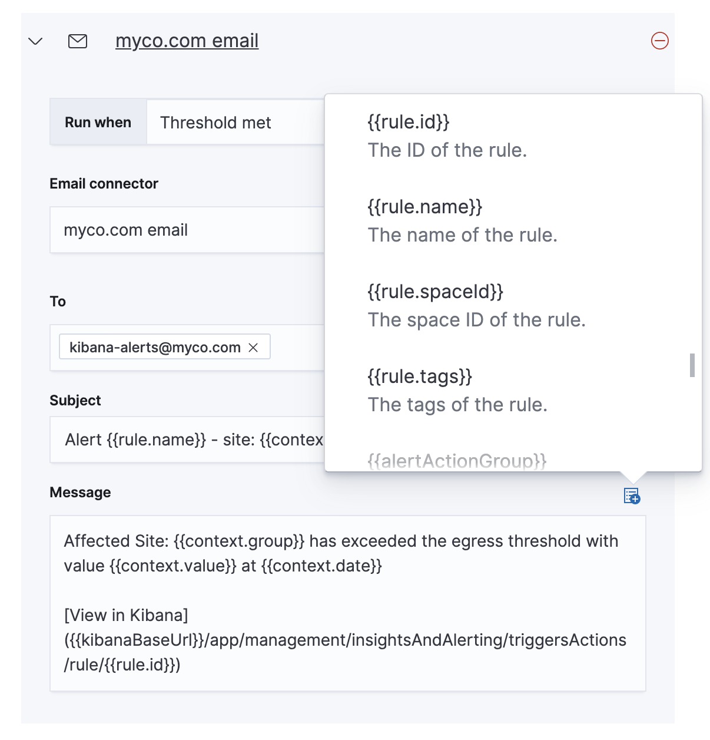Open the Run when Threshold met dropdown
710x740 pixels.
pos(235,123)
